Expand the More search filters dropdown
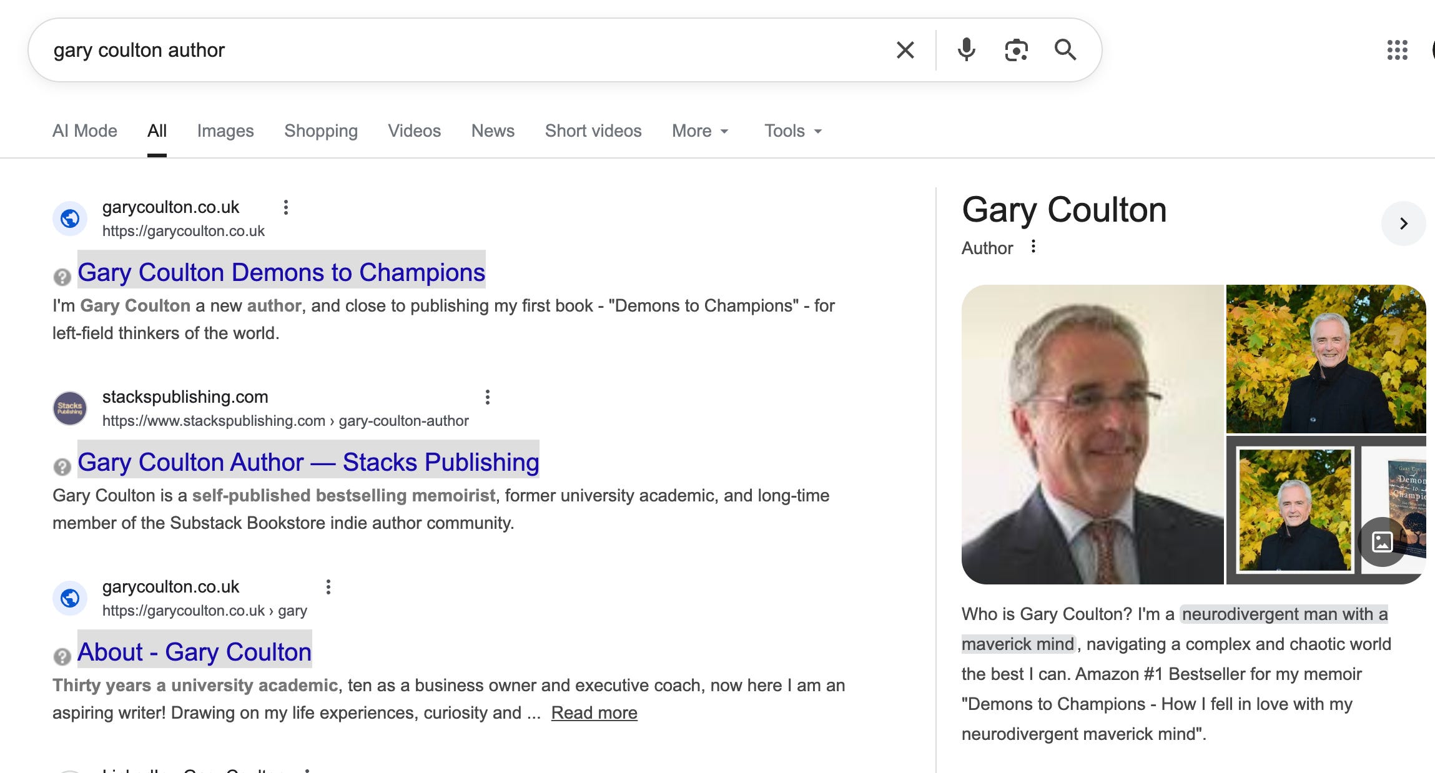Image resolution: width=1435 pixels, height=773 pixels. 700,131
